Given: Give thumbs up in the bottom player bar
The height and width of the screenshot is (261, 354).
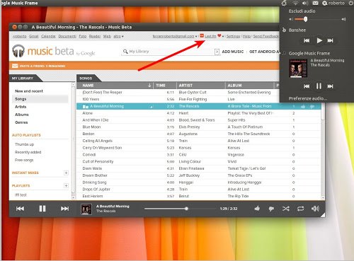Looking at the screenshot, I should click(x=257, y=209).
